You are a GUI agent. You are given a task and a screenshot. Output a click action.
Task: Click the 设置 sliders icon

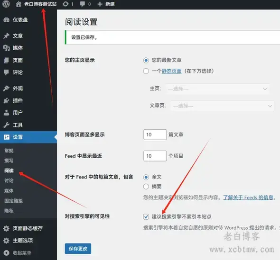click(x=7, y=137)
